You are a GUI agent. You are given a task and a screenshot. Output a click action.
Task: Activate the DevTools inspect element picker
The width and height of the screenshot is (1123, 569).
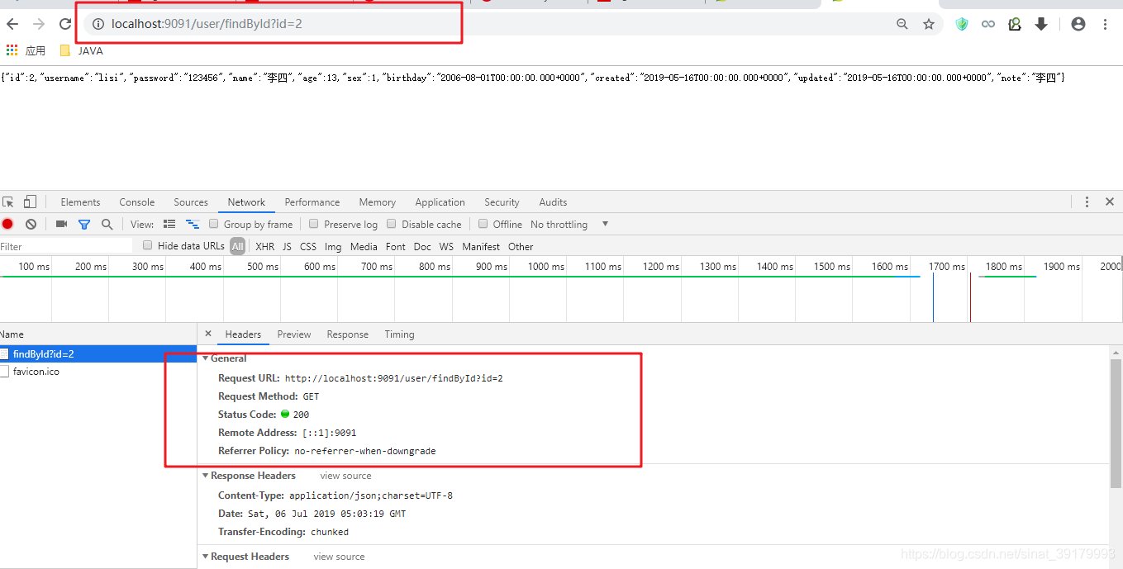(x=8, y=202)
